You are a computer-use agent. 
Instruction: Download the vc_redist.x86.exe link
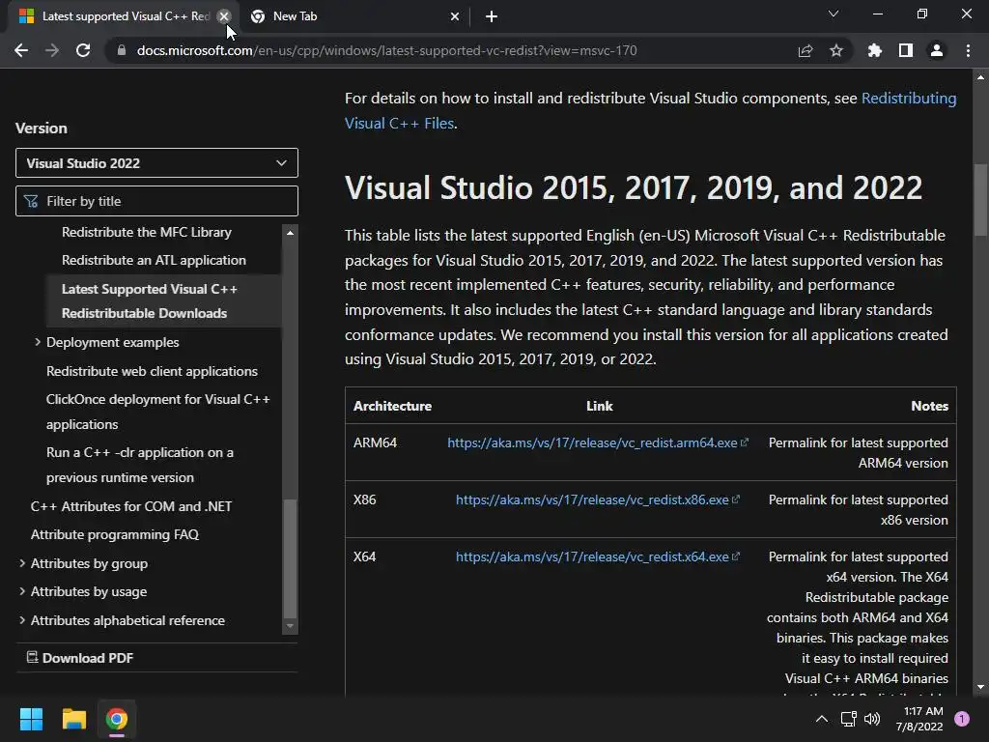coord(597,499)
